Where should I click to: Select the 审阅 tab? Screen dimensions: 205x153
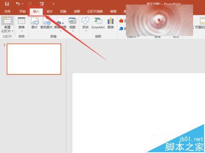(113, 11)
